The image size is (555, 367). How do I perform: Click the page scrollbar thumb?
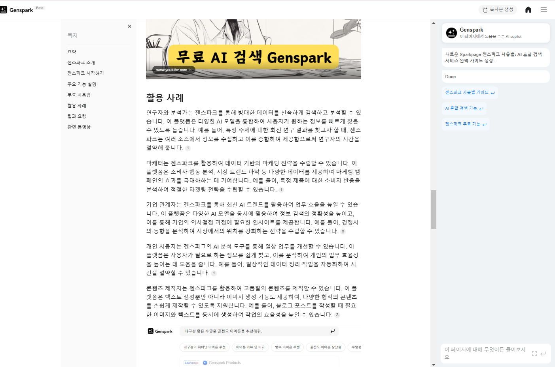coord(434,210)
